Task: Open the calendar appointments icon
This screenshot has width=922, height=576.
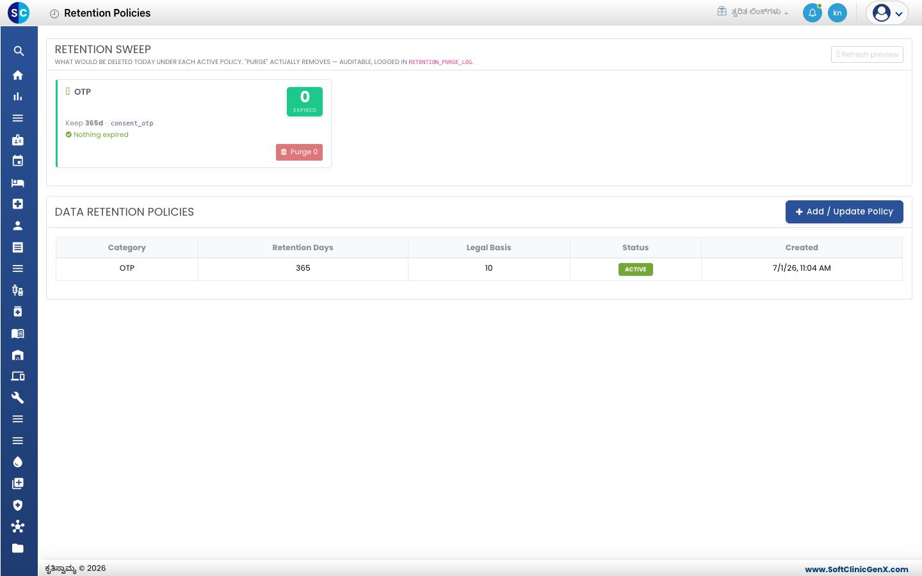Action: [x=18, y=161]
